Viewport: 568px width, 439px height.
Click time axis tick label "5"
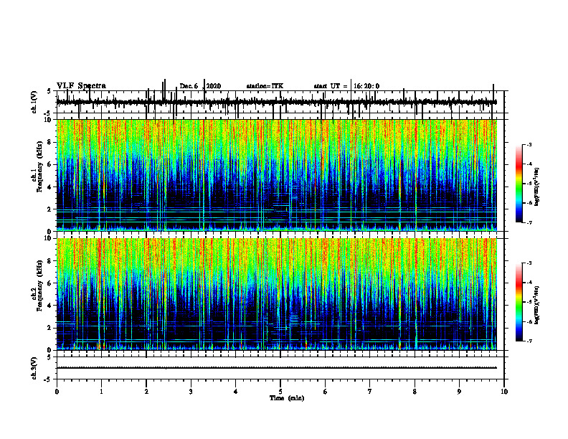pyautogui.click(x=280, y=392)
